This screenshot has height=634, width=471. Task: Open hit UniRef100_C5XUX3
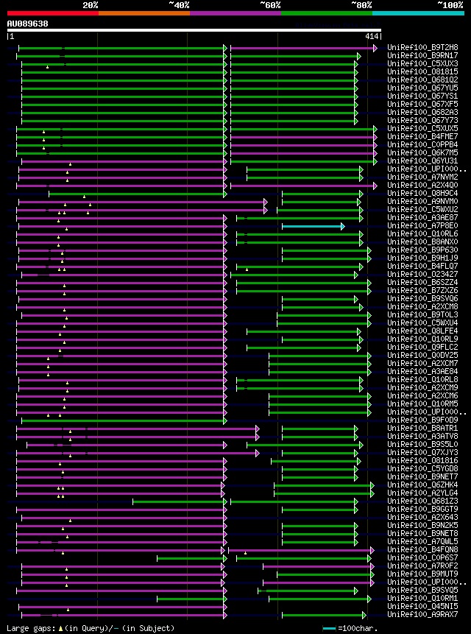coord(422,63)
